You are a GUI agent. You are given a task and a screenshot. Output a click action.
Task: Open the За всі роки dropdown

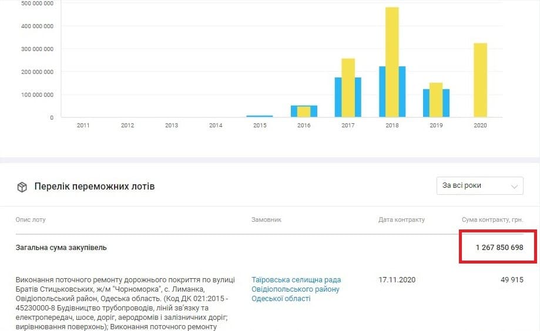[479, 185]
